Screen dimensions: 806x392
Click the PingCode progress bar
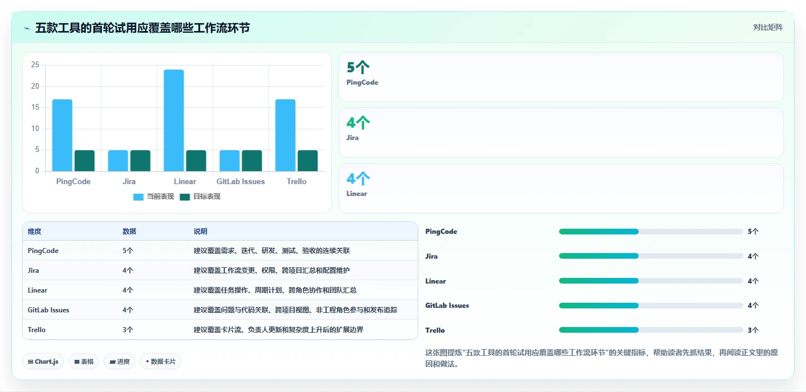point(651,232)
